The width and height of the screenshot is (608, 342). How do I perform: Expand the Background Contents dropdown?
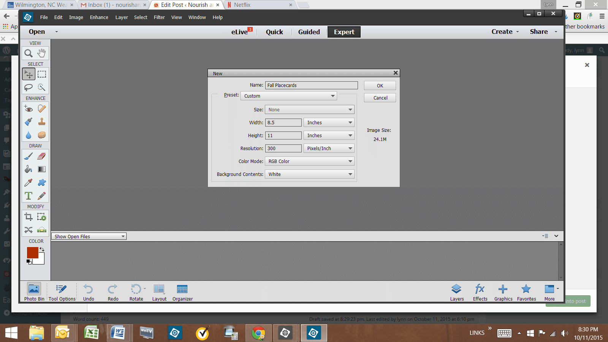tap(310, 174)
